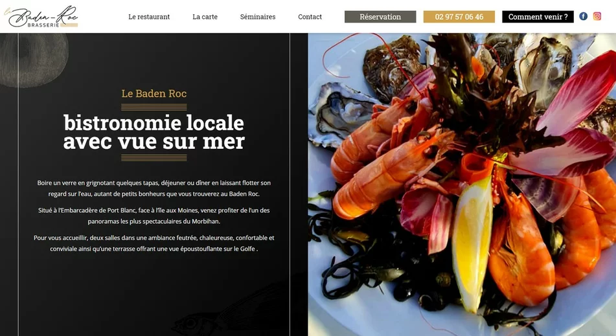This screenshot has width=616, height=336.
Task: Click the gold striped divider below the Le Baden Roc title
Action: [154, 107]
